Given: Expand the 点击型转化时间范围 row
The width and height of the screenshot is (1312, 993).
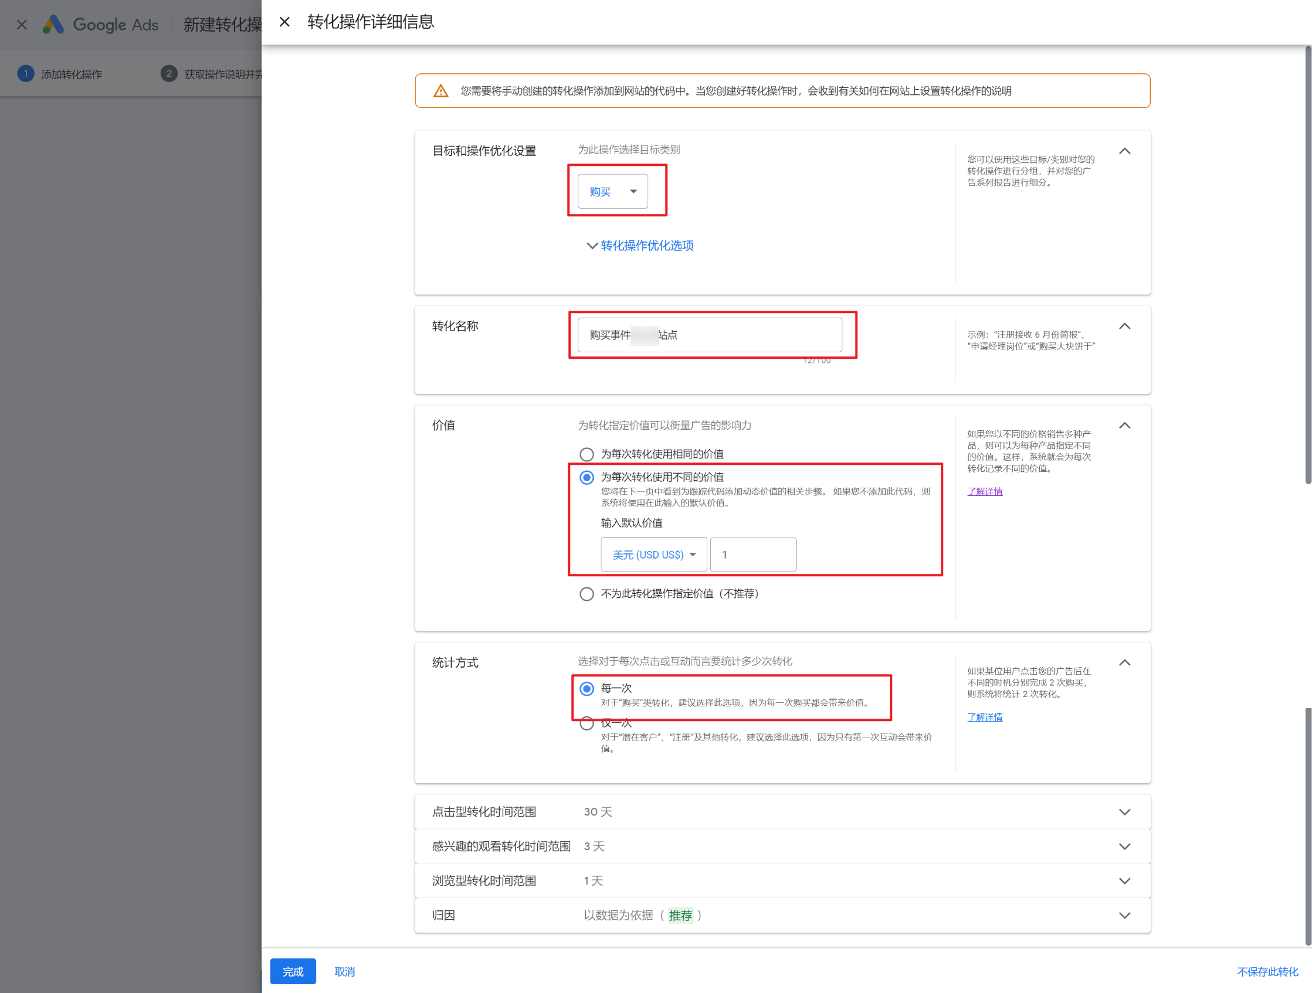Looking at the screenshot, I should coord(1124,812).
